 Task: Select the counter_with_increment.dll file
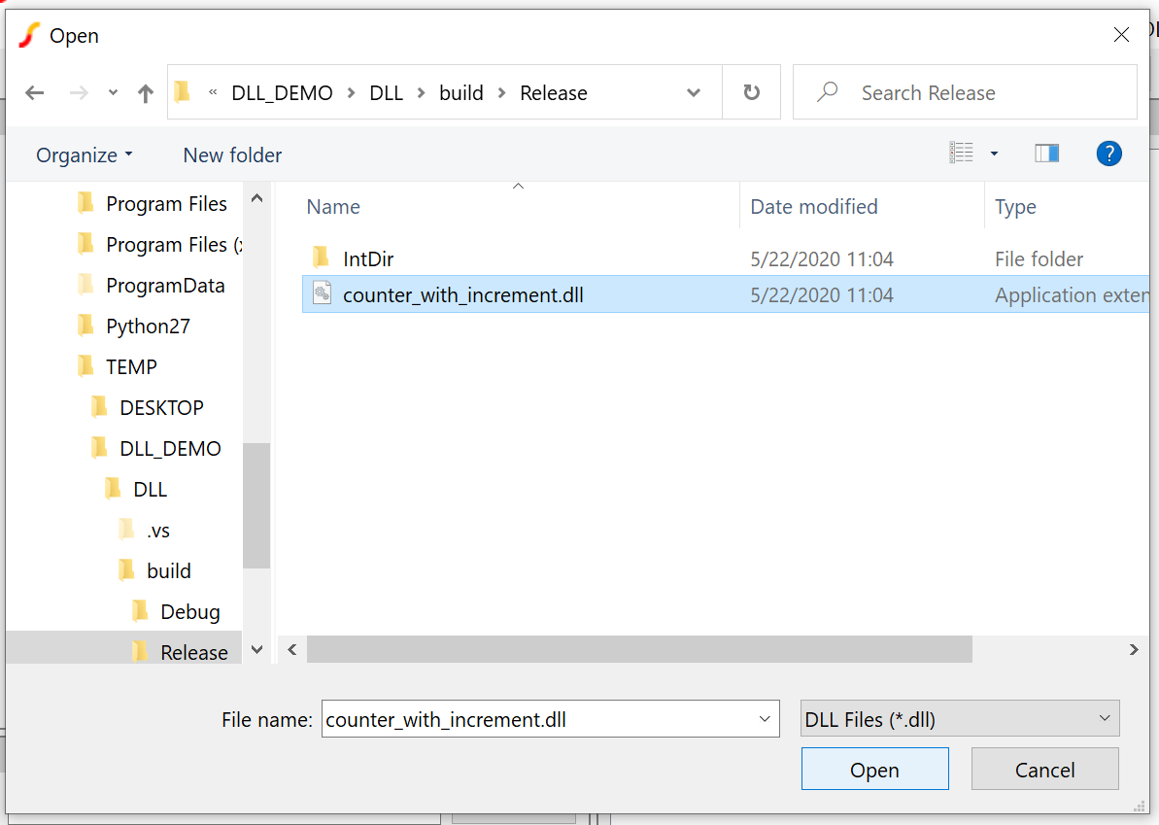(462, 294)
